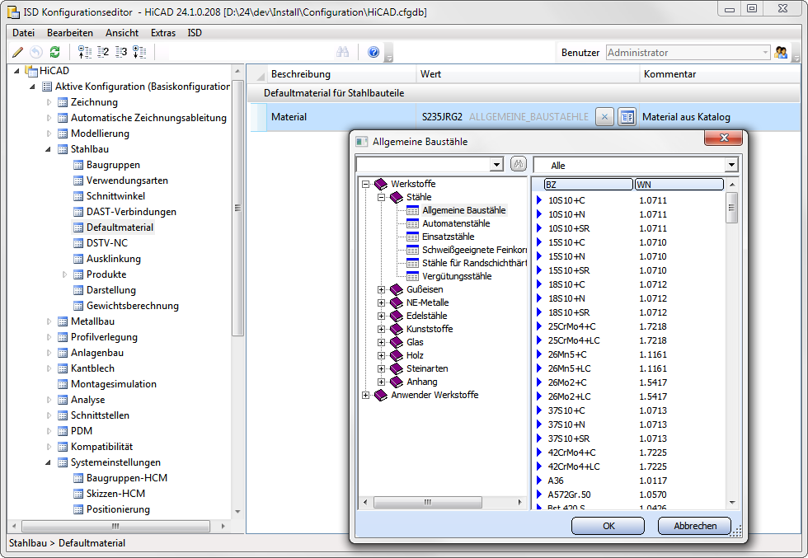Click the Einsatzstähle table icon
Image resolution: width=808 pixels, height=558 pixels.
click(413, 237)
